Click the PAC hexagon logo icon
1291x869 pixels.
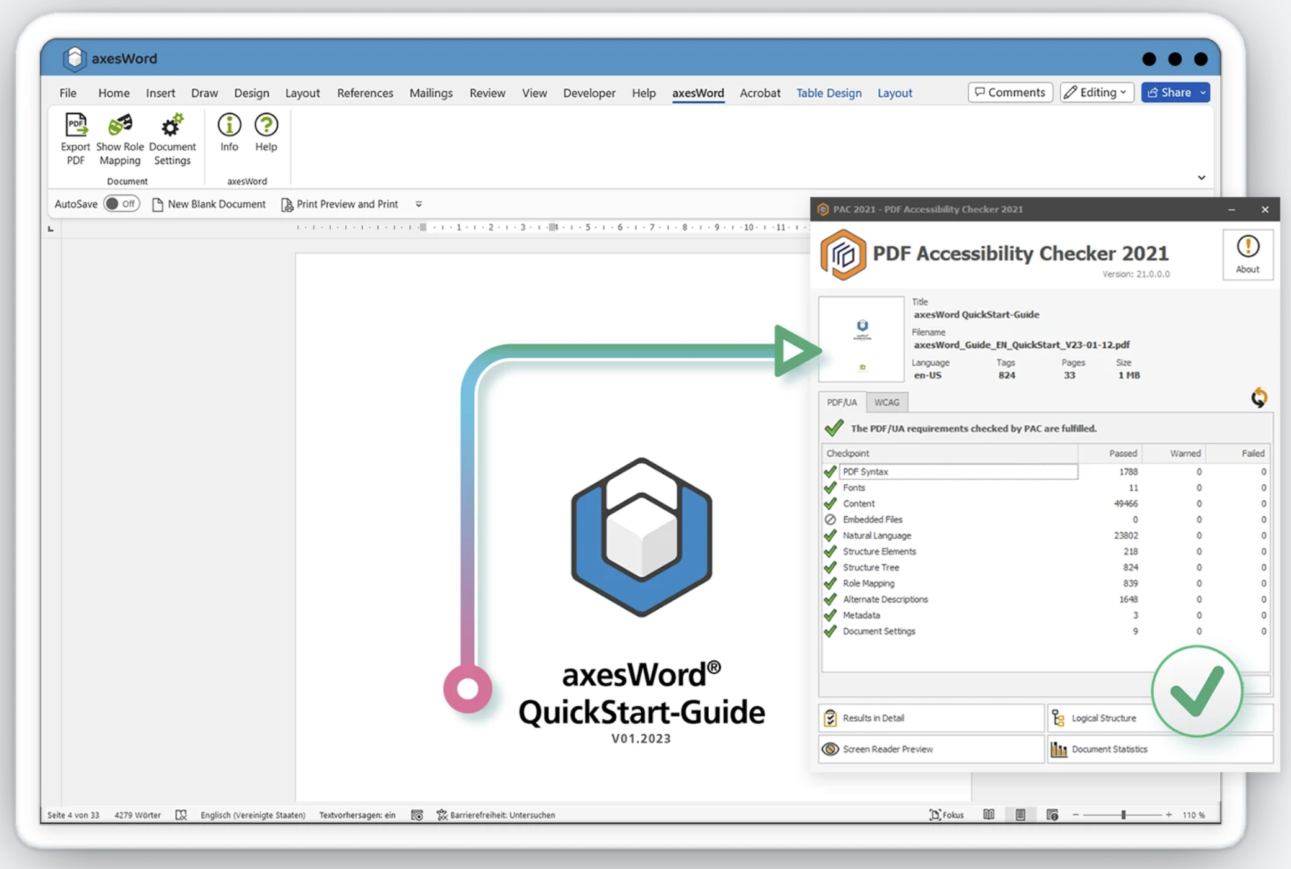(843, 254)
